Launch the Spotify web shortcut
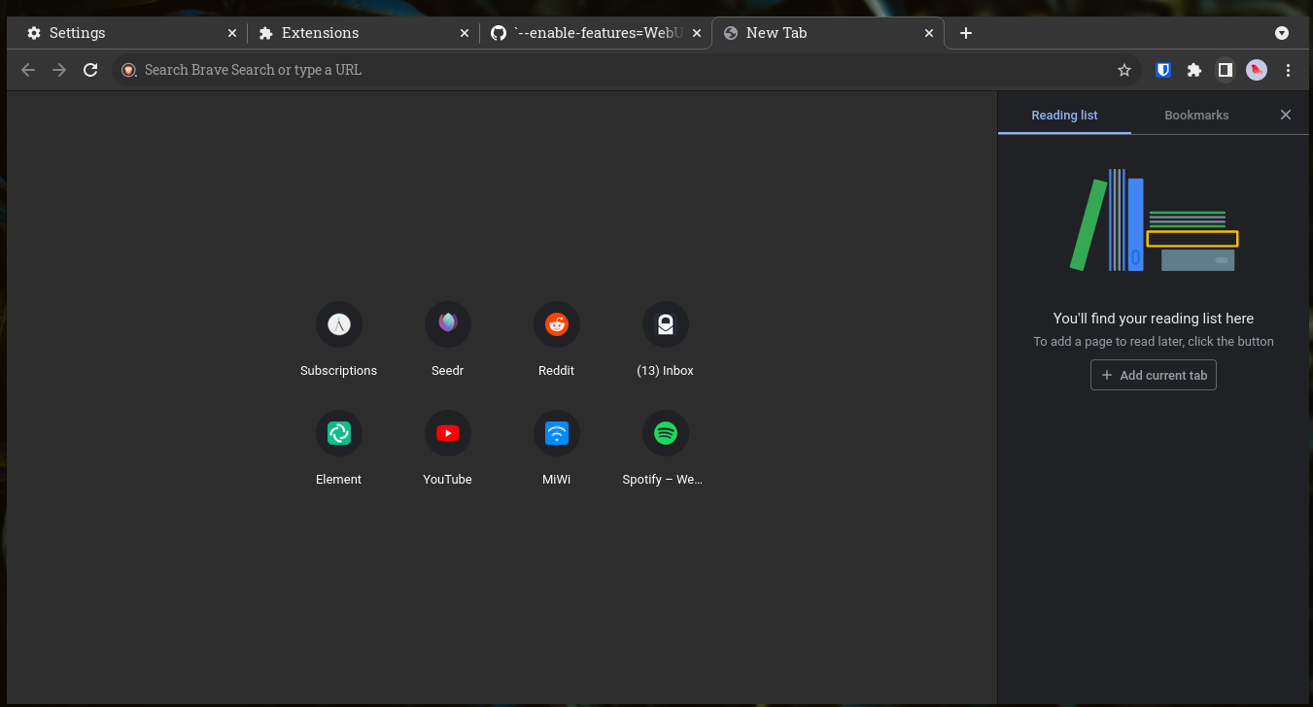This screenshot has height=707, width=1313. point(665,433)
